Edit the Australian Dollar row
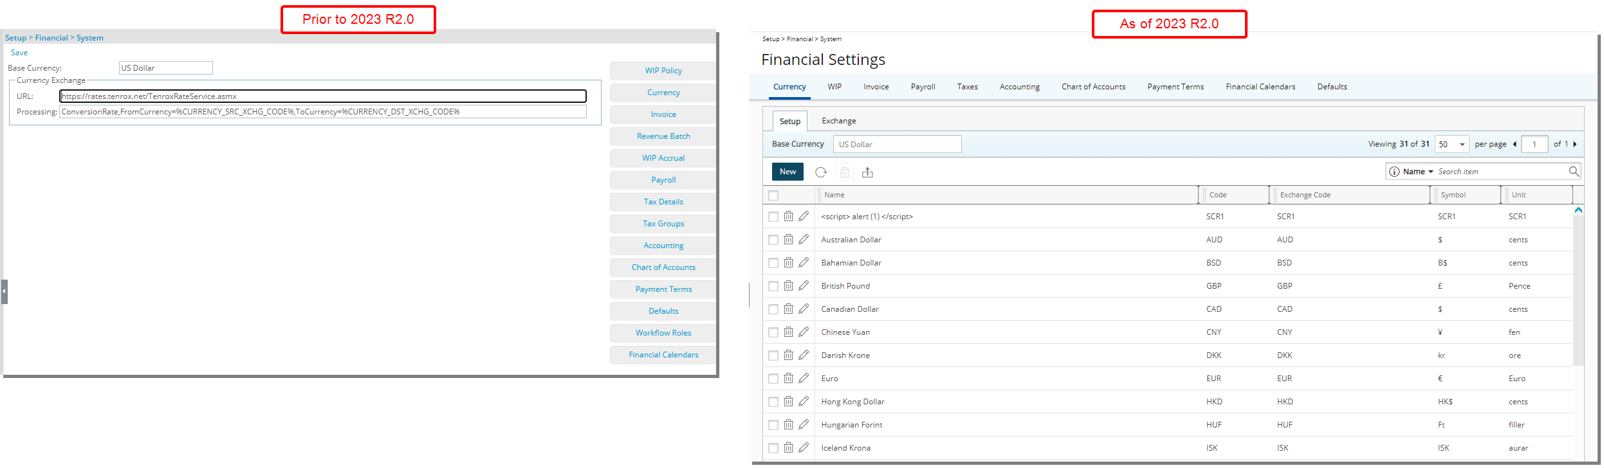 [804, 239]
